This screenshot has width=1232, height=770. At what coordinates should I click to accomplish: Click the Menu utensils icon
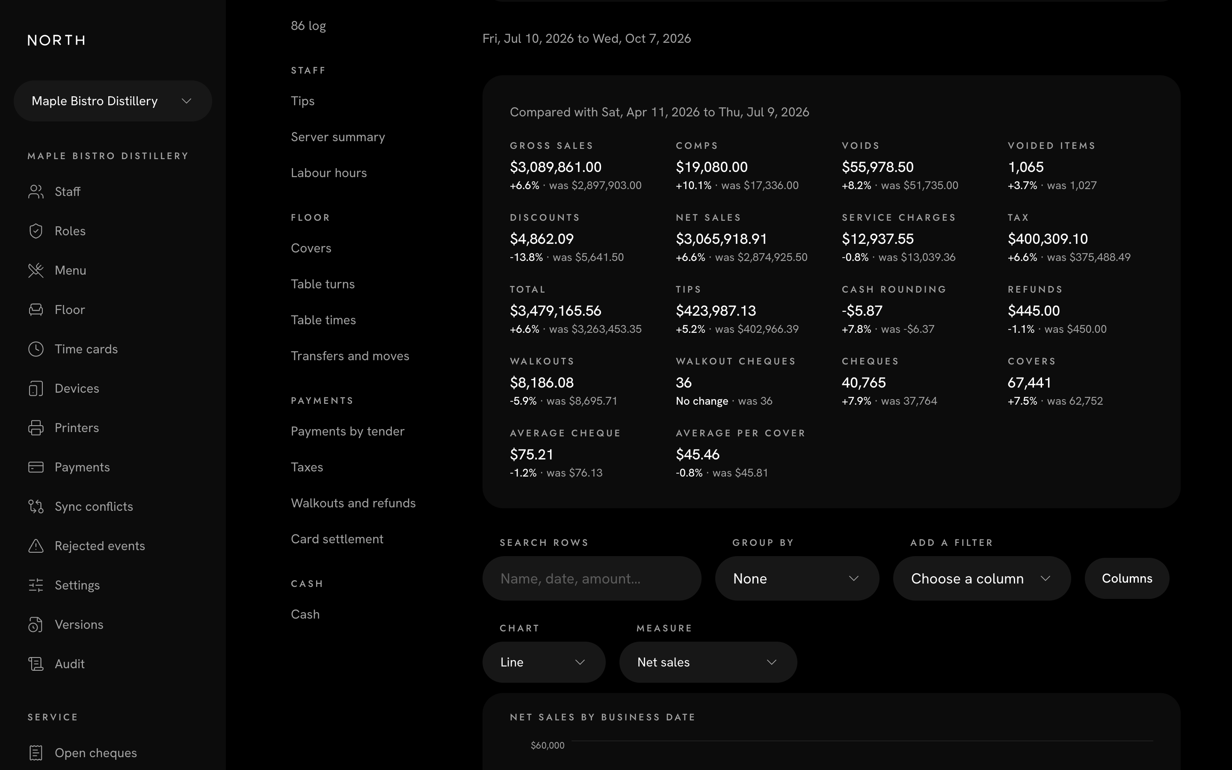[36, 270]
